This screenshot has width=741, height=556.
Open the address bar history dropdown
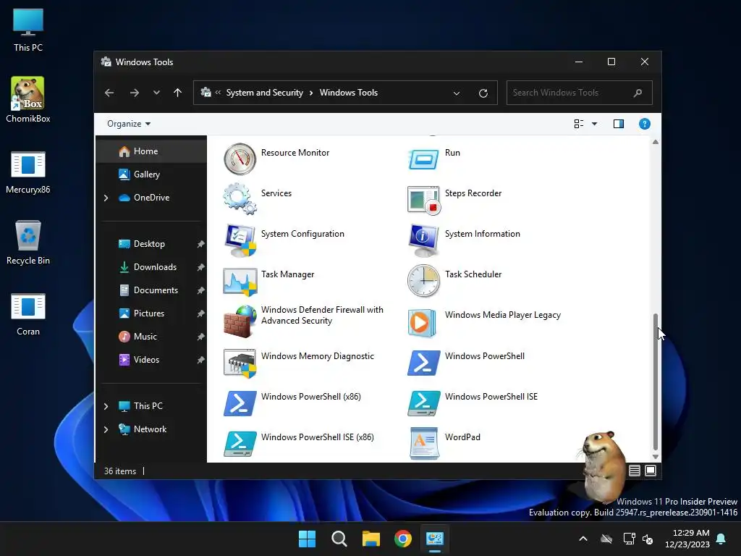pos(456,93)
